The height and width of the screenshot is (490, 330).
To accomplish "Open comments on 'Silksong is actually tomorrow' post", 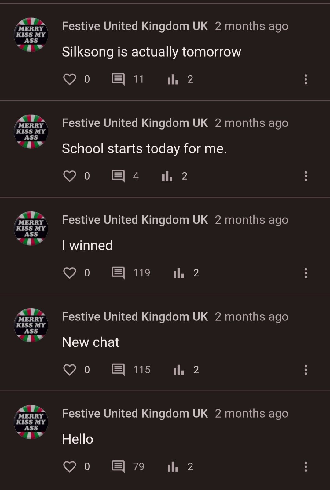I will click(118, 79).
